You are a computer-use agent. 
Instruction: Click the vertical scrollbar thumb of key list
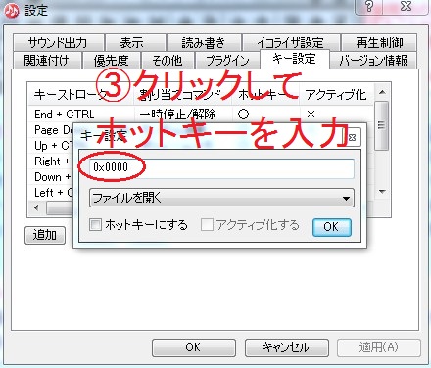click(x=382, y=125)
